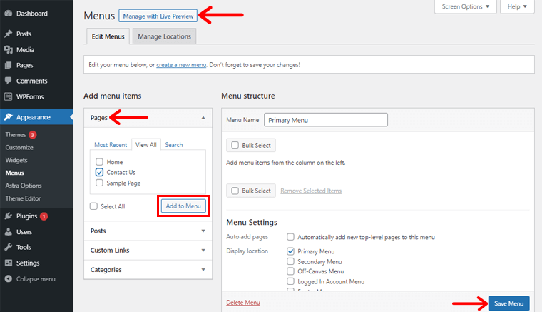
Task: Open Comments via its speech bubble icon
Action: pos(8,81)
